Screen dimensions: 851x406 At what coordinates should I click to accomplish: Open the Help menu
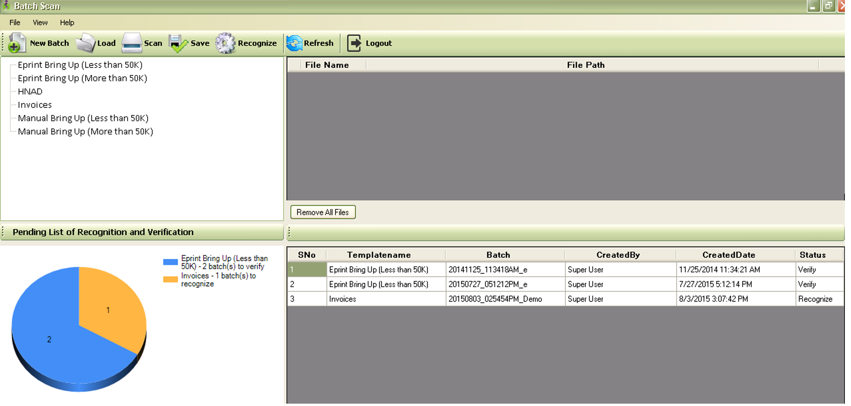click(67, 23)
